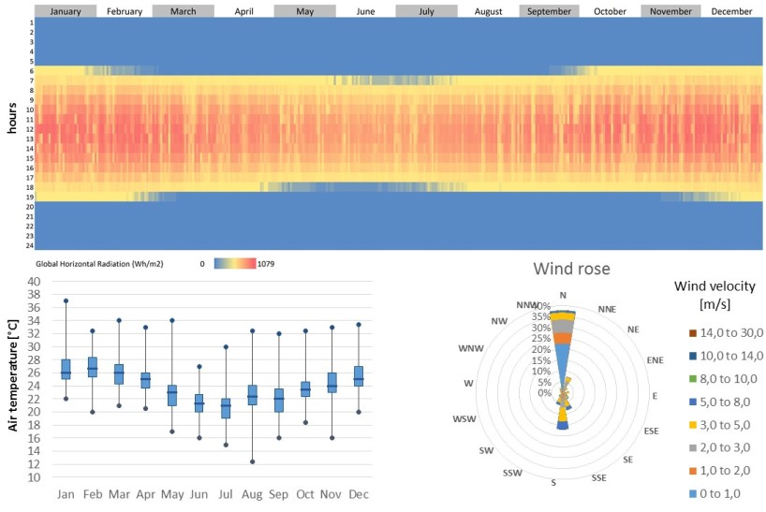Click the Wind rose chart title
This screenshot has height=512, width=766.
(572, 270)
